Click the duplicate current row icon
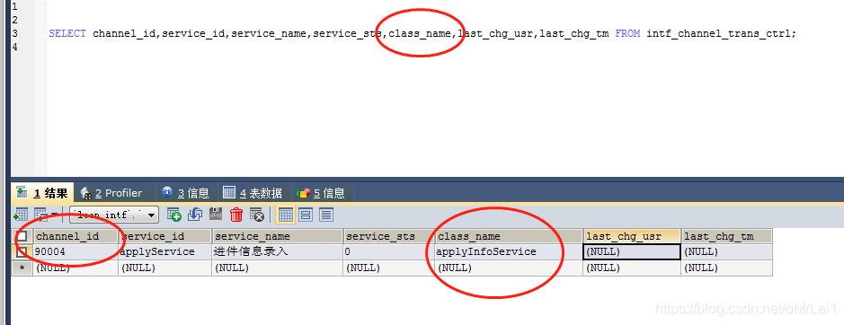Viewport: 844px width, 325px height. pos(195,215)
